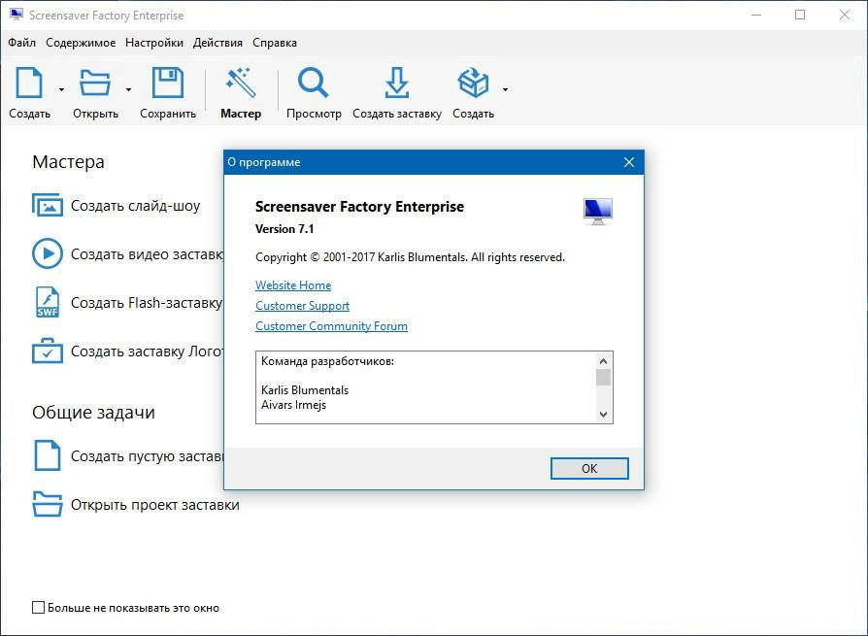Click the Сохранить floppy disk icon

click(168, 83)
